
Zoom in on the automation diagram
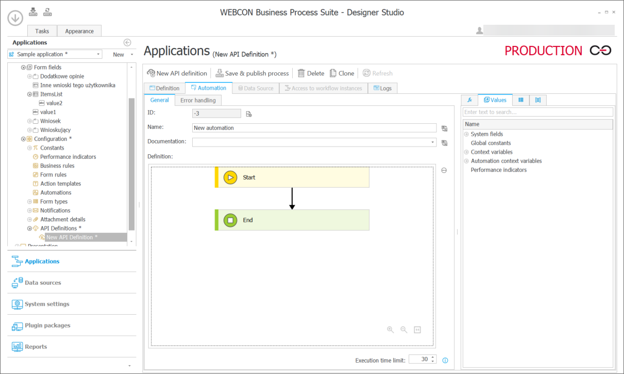click(391, 330)
